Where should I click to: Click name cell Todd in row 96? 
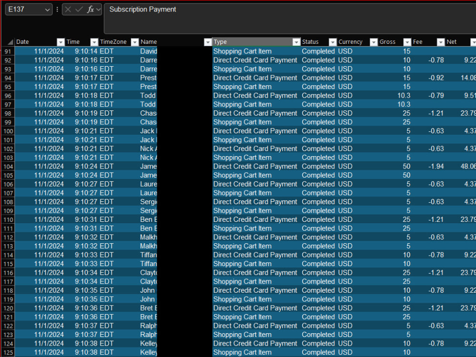pos(148,96)
